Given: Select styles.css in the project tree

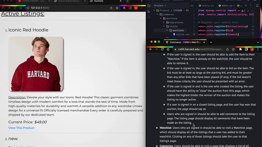Looking at the screenshot, I should pyautogui.click(x=181, y=34).
